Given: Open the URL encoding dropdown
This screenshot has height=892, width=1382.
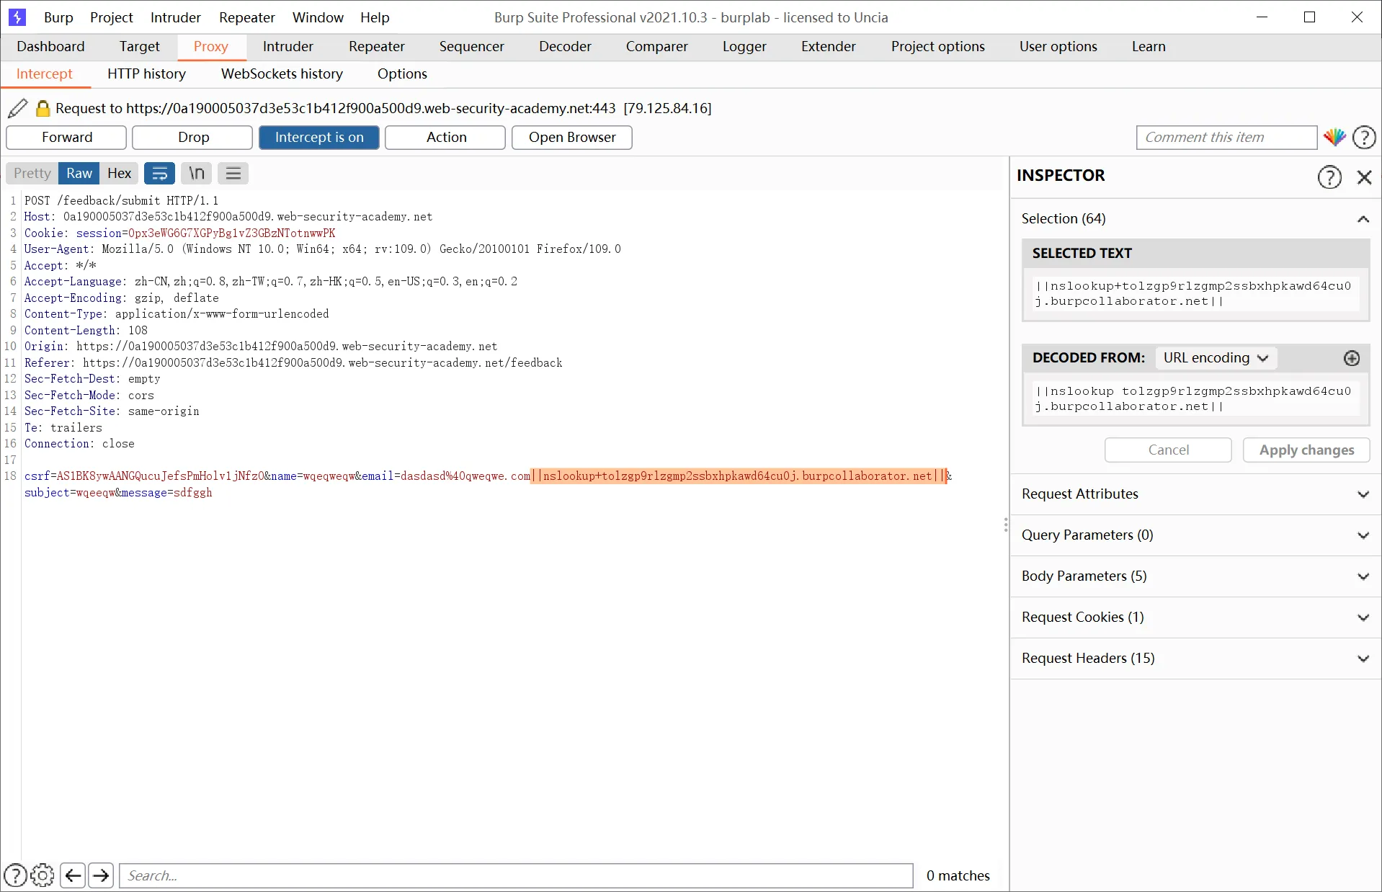Looking at the screenshot, I should 1216,358.
